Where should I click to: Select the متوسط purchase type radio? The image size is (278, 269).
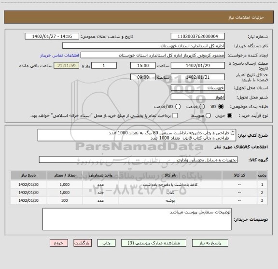coord(208,116)
